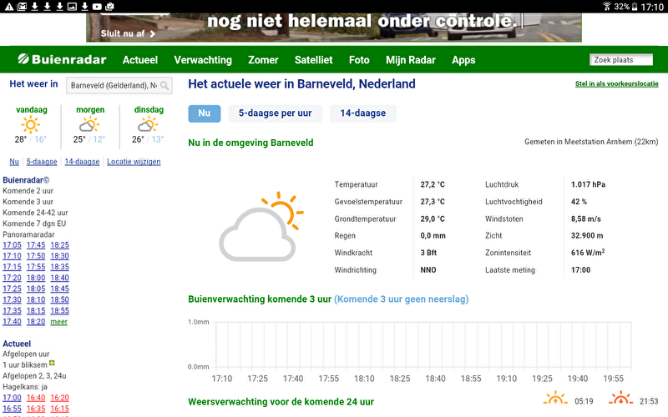
Task: Tap the partly cloudy icon for dinsdag
Action: pos(148,126)
